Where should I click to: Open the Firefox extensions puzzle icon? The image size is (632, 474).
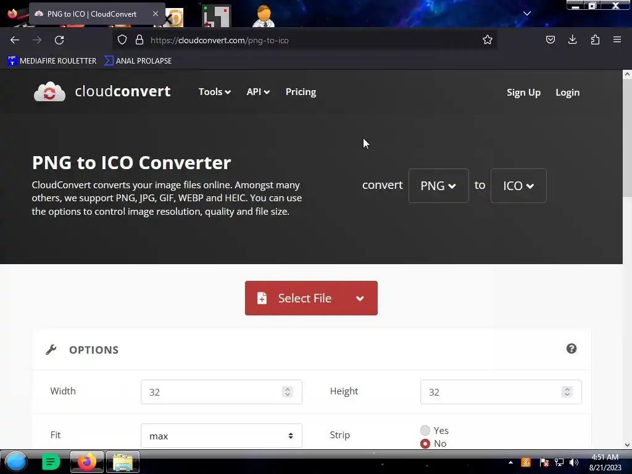tap(595, 39)
